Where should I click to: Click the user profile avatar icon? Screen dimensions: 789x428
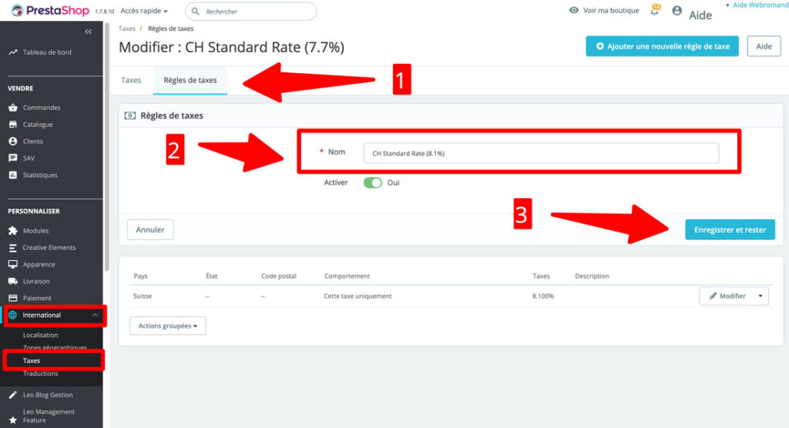tap(677, 11)
